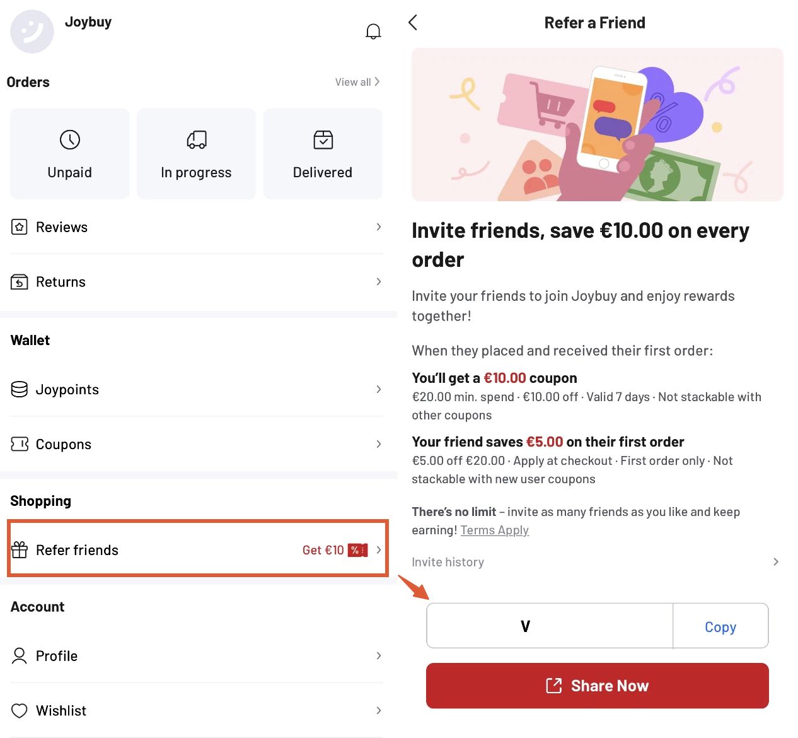Click the Refer a Friend banner image
Screen dimensions: 798x738
coord(598,125)
